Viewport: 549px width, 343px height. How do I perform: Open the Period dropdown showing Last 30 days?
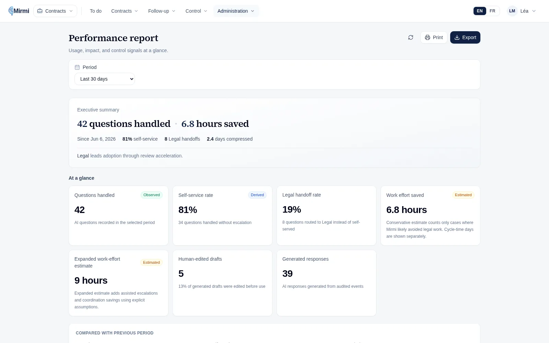(105, 79)
